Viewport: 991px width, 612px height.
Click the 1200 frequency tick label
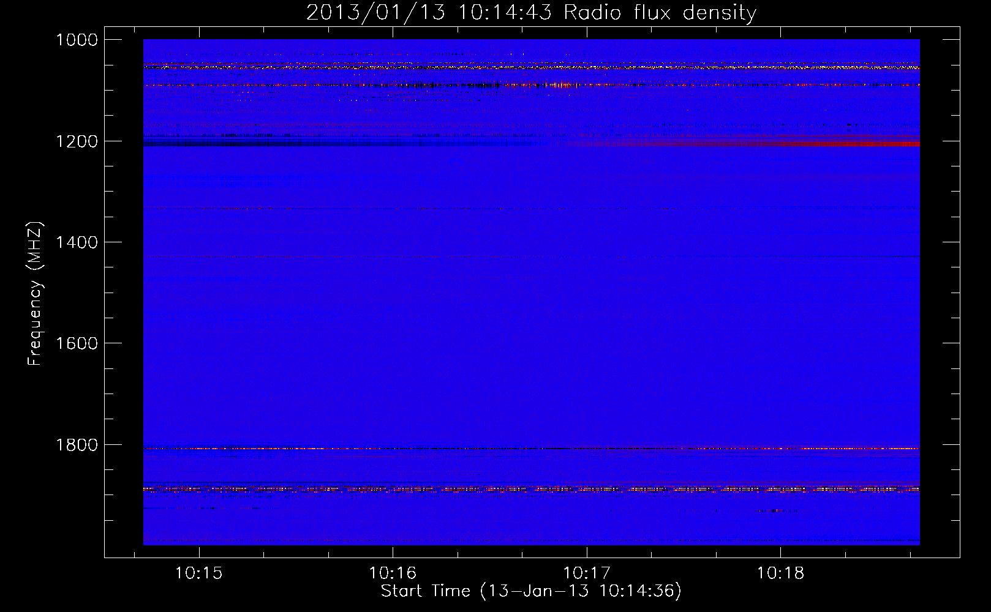[77, 141]
